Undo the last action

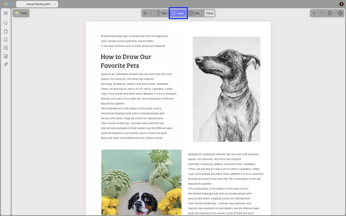[314, 13]
